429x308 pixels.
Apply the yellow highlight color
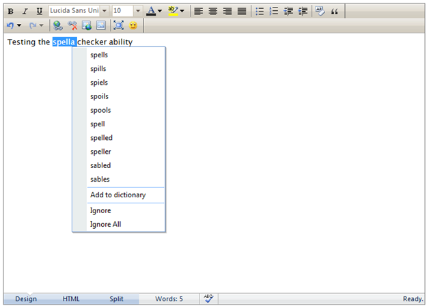(173, 11)
